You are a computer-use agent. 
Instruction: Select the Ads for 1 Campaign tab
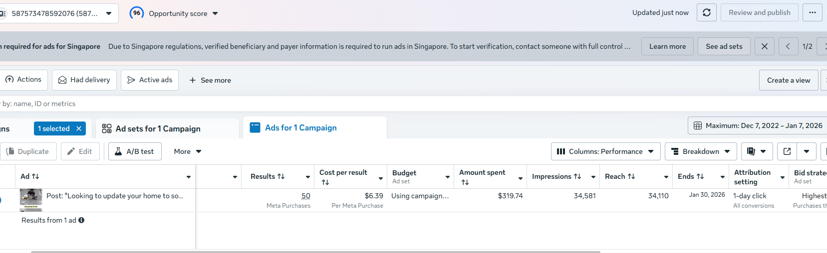[x=301, y=128]
